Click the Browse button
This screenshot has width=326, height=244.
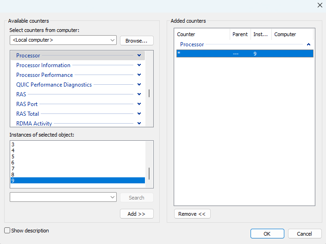click(137, 41)
